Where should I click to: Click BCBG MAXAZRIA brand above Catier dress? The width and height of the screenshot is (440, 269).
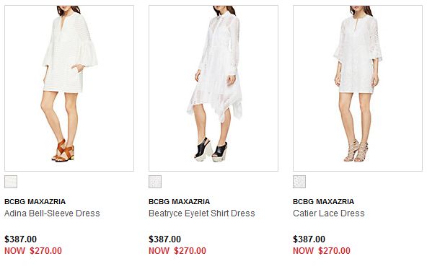(324, 201)
